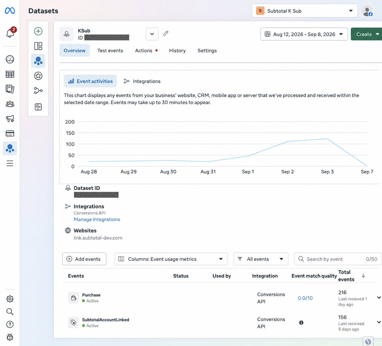Open the table grid icon in left rail
This screenshot has width=382, height=346.
[10, 74]
